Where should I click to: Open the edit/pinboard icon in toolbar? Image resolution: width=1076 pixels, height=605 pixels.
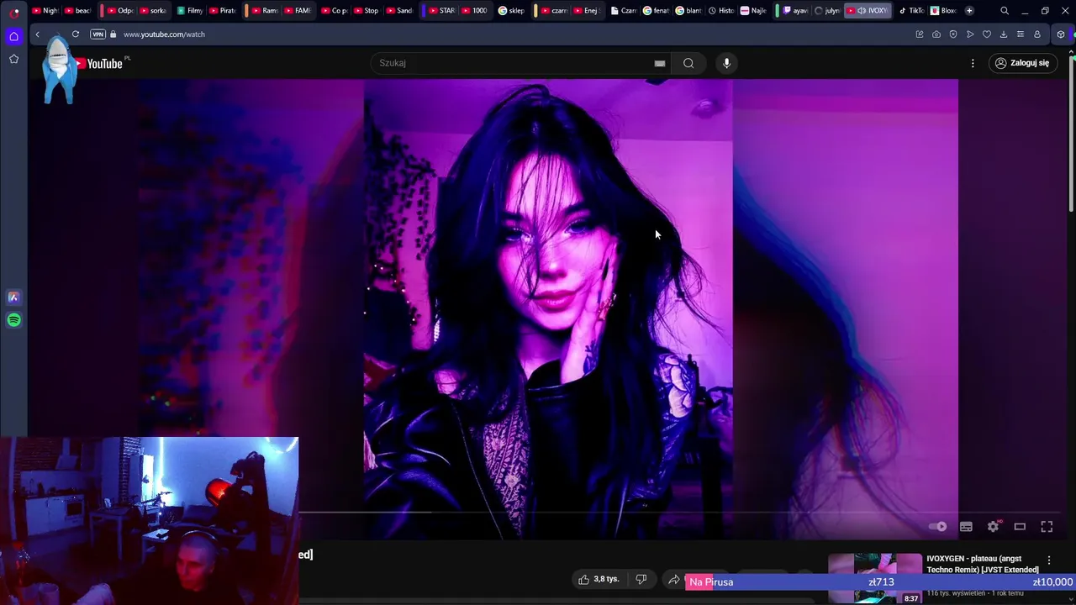(920, 34)
